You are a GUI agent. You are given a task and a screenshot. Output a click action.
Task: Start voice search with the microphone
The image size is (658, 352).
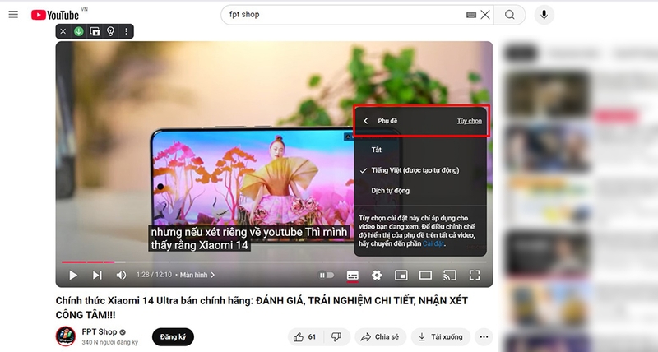(x=544, y=15)
